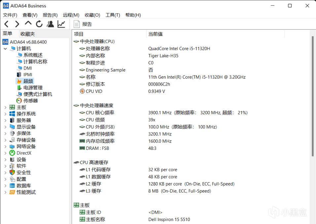Select the 超频 flame icon entry
This screenshot has height=224, width=316.
pos(19,81)
